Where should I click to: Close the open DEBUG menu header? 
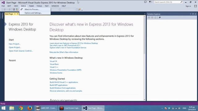pyautogui.click(x=24, y=6)
